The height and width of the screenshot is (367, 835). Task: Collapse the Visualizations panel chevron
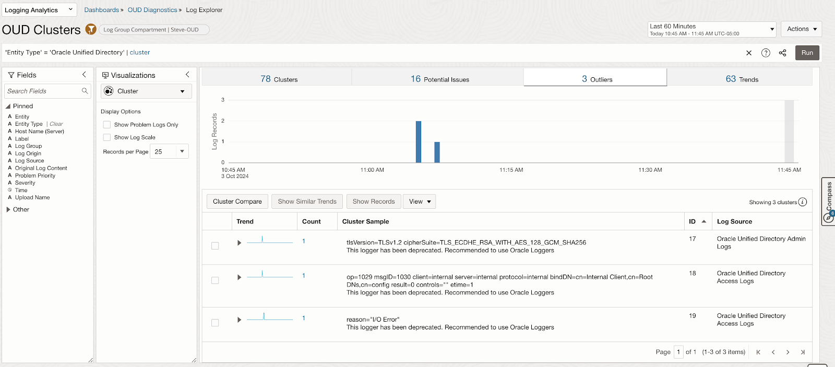[x=187, y=75]
